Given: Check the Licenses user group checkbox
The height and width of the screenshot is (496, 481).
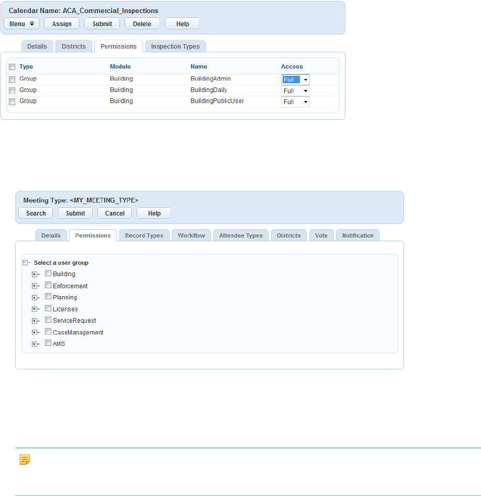Looking at the screenshot, I should click(48, 308).
